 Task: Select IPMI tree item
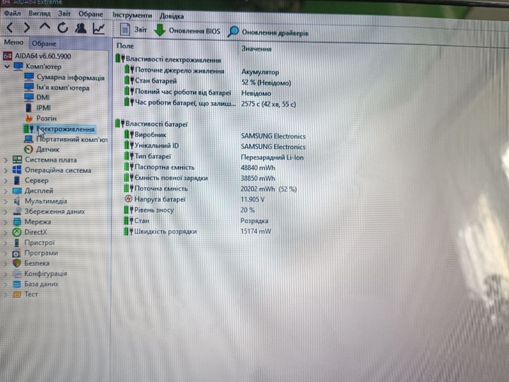coord(37,107)
